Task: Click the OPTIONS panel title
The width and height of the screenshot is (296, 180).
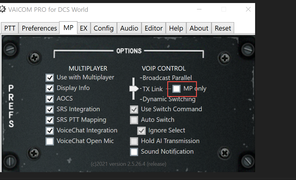Action: (129, 51)
